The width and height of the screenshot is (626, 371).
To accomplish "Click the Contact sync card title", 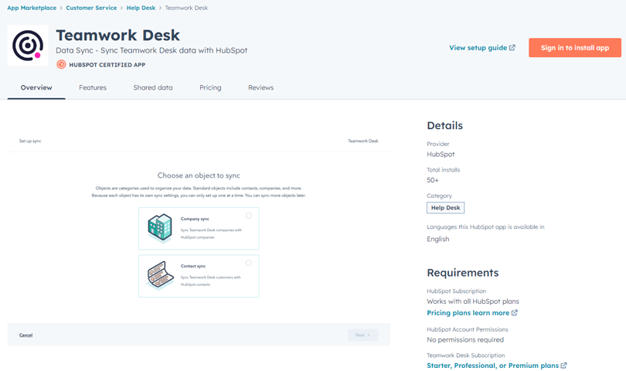I will click(193, 266).
